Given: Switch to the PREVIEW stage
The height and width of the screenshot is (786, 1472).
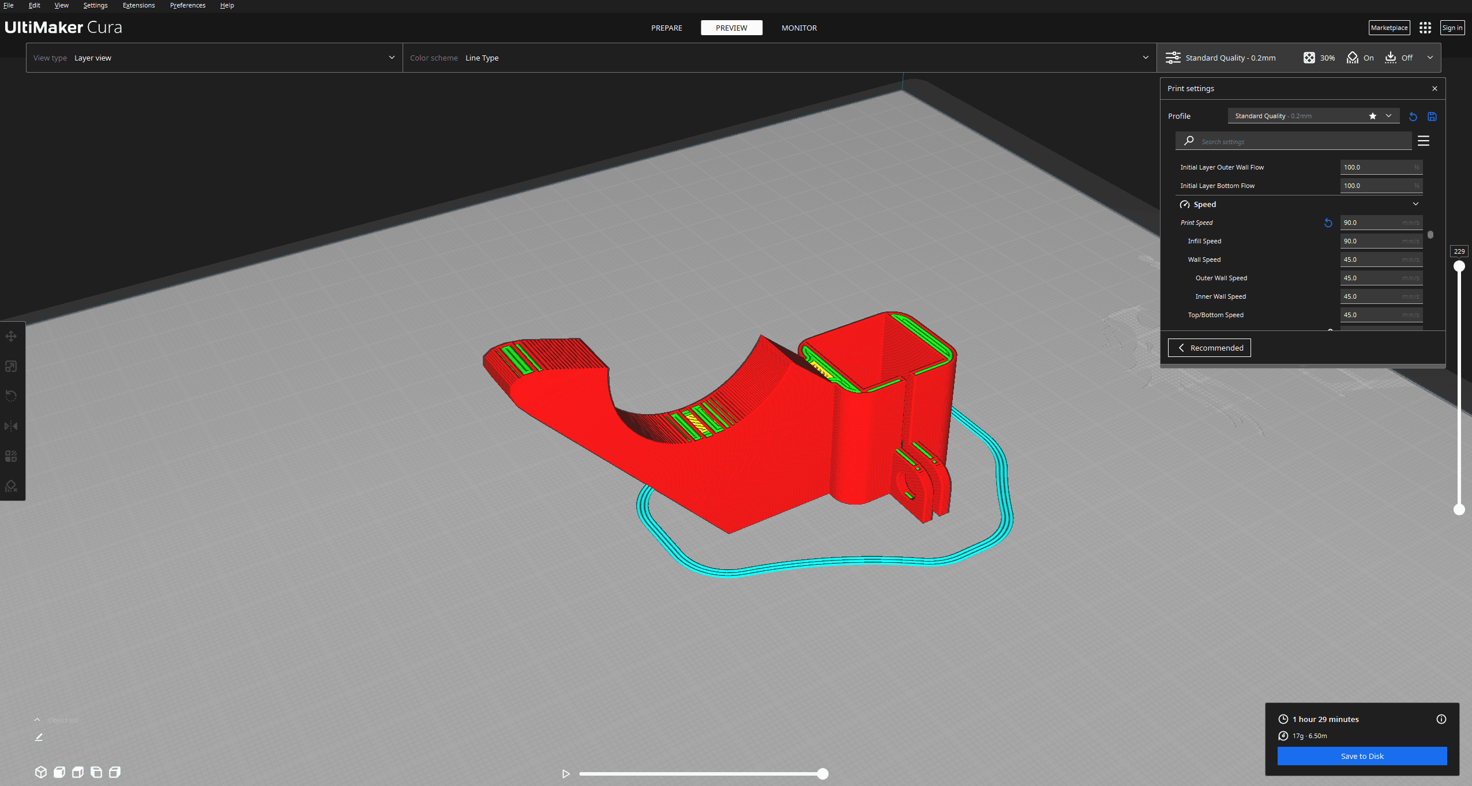Looking at the screenshot, I should click(x=731, y=28).
